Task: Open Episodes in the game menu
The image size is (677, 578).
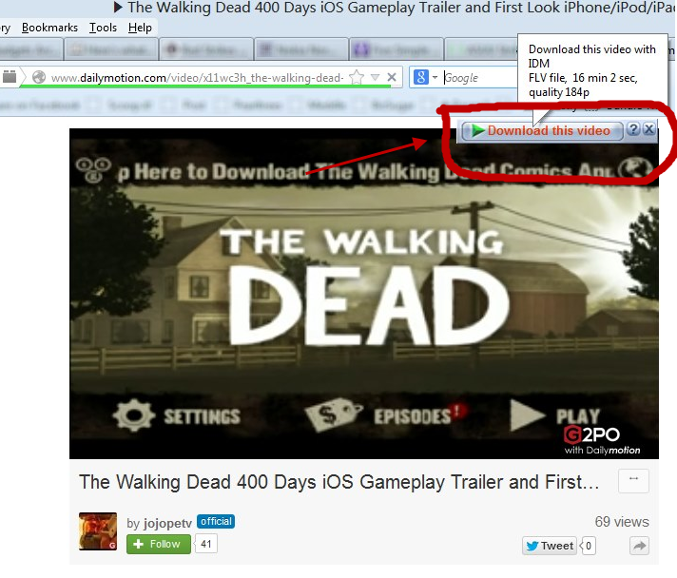Action: pos(385,415)
